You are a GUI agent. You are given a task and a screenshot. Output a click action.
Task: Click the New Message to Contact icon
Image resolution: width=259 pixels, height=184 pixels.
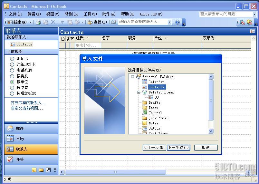tap(70, 22)
